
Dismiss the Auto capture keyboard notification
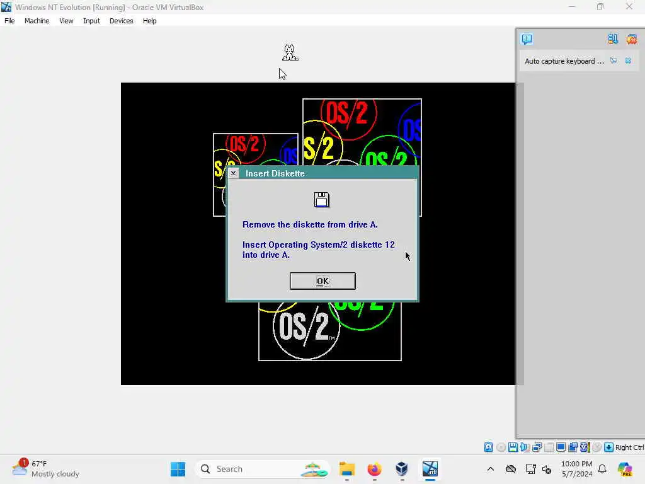pyautogui.click(x=628, y=61)
